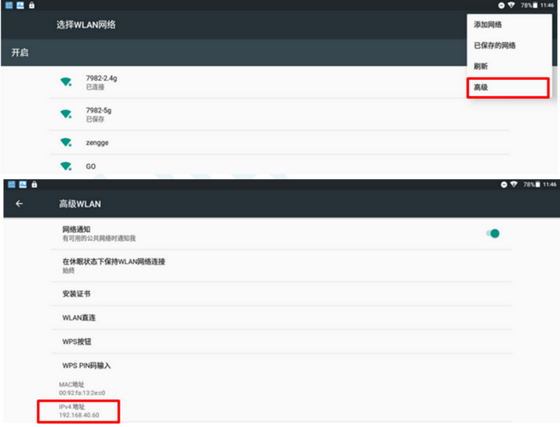Click the Wi-Fi icon beside zengge network
This screenshot has width=560, height=427.
coord(66,142)
